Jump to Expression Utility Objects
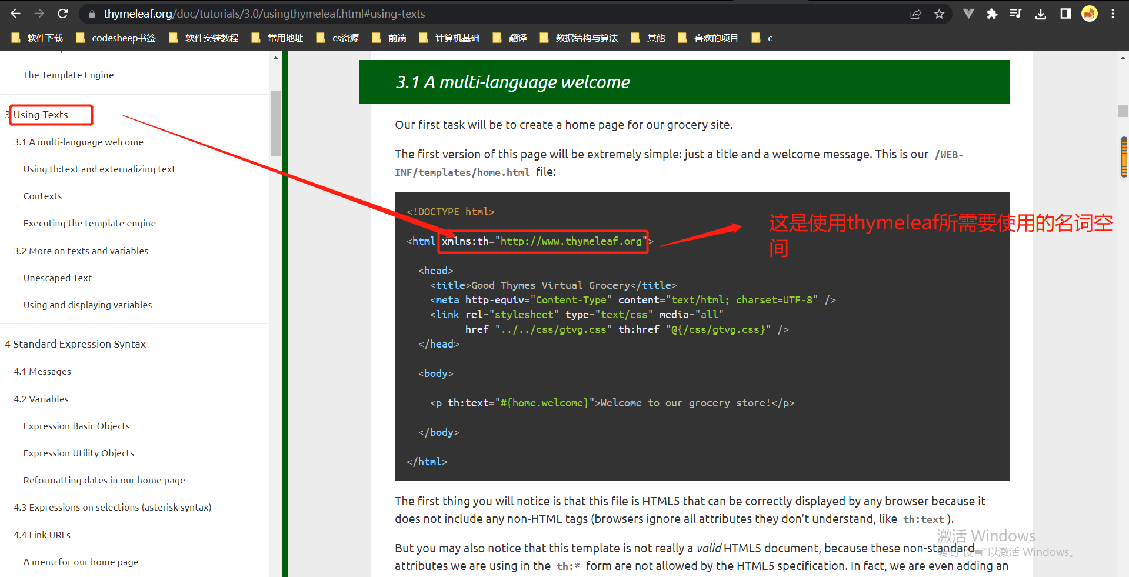The image size is (1129, 577). (79, 453)
